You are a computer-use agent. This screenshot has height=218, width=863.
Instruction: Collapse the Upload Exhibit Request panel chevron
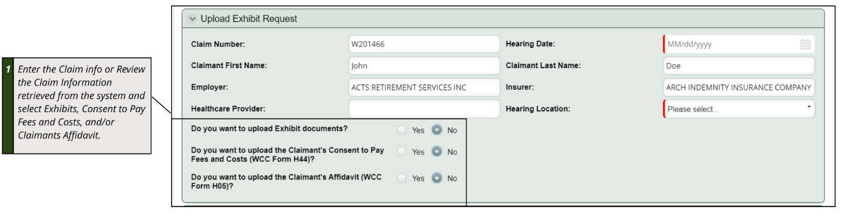click(x=192, y=19)
